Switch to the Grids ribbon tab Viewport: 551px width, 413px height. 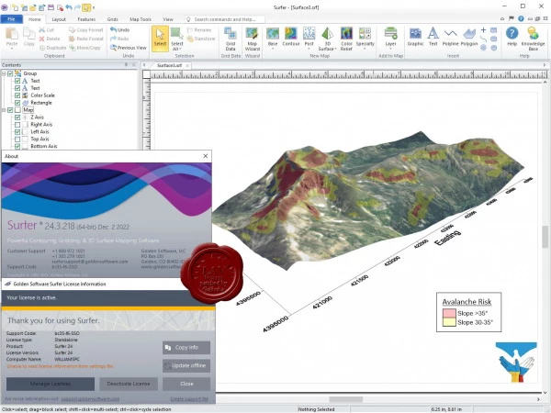click(x=112, y=19)
